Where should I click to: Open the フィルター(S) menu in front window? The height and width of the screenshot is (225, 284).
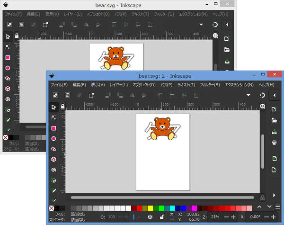point(210,84)
